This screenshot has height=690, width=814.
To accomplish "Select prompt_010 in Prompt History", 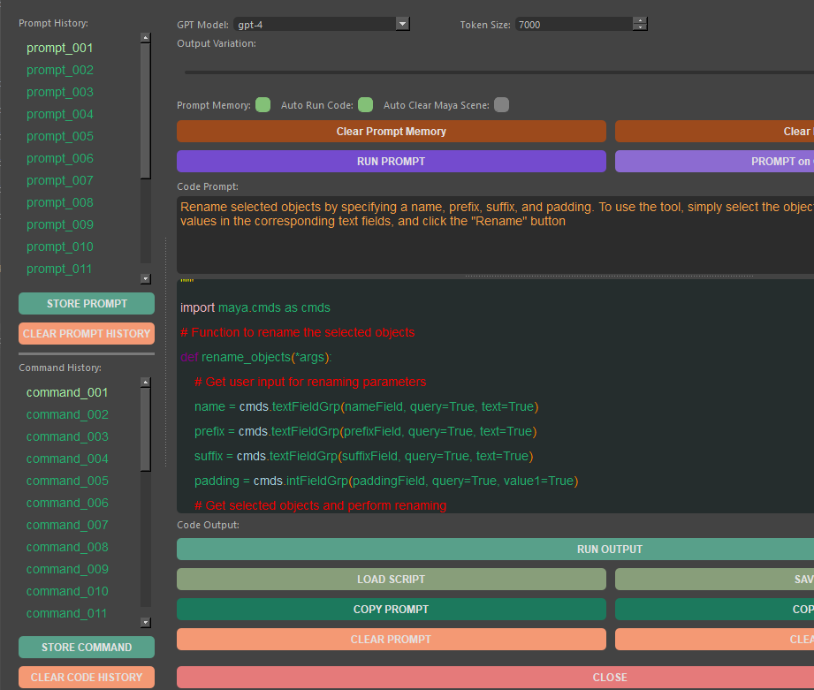I will [x=60, y=246].
